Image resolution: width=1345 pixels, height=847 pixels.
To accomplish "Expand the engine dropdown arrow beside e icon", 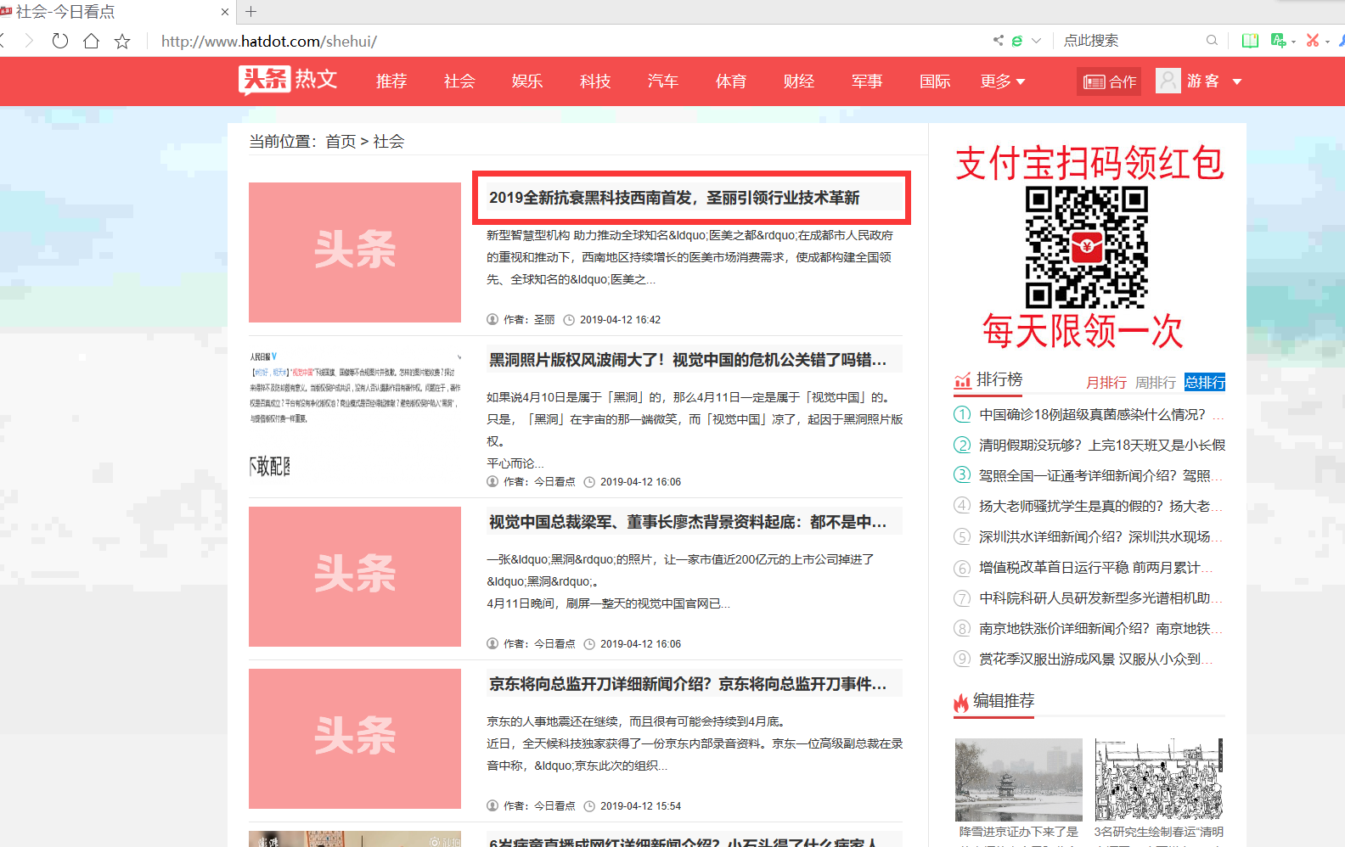I will pyautogui.click(x=1036, y=41).
